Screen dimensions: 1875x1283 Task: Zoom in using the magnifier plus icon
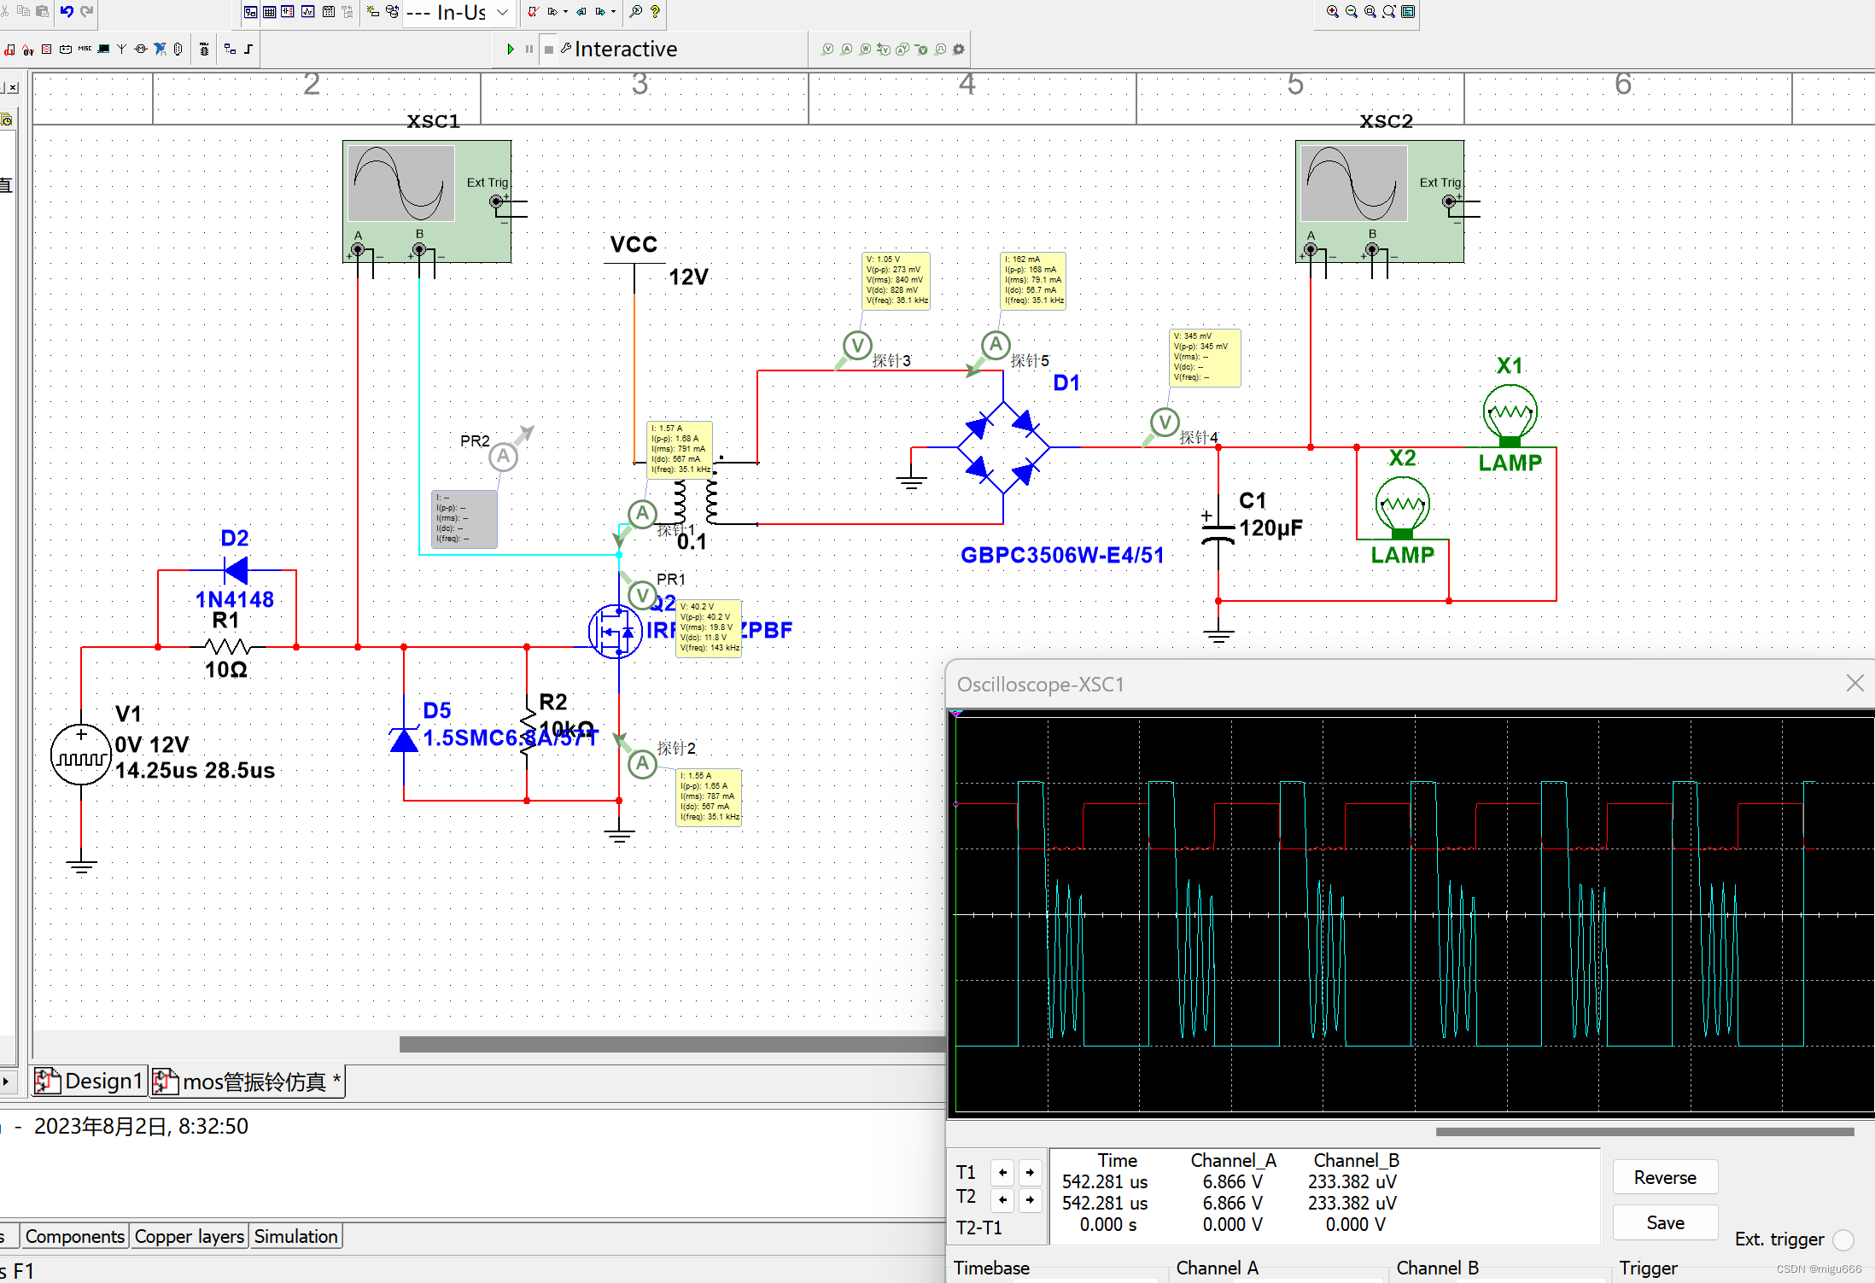point(1332,12)
